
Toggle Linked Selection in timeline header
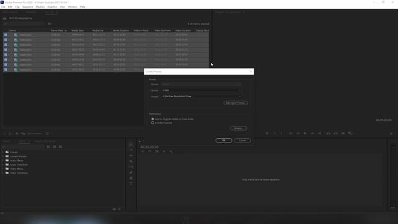(157, 151)
